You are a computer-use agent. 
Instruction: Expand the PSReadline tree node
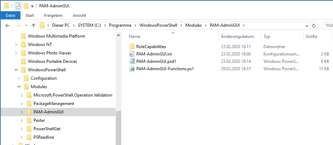pos(22,137)
